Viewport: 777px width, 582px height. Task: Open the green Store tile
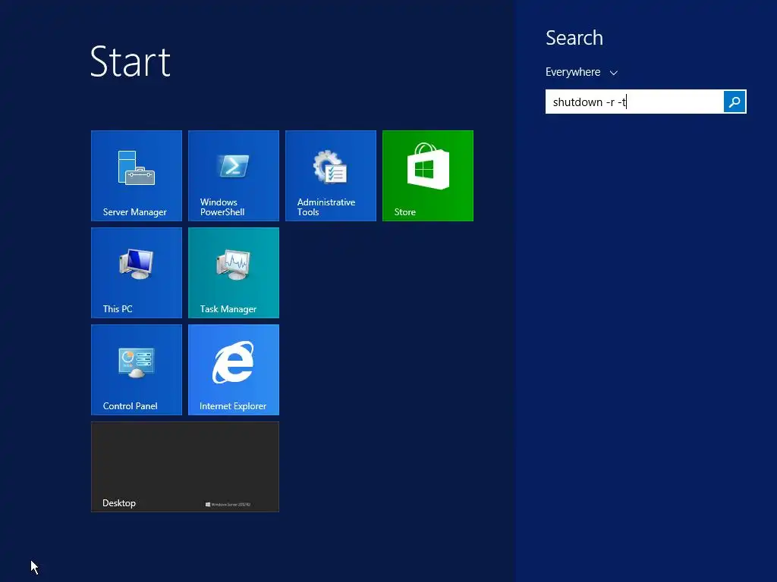pyautogui.click(x=428, y=176)
